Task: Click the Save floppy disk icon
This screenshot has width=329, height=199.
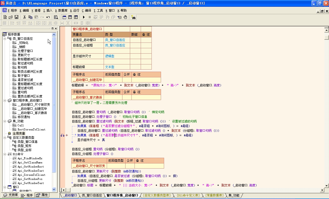Action: click(16, 17)
